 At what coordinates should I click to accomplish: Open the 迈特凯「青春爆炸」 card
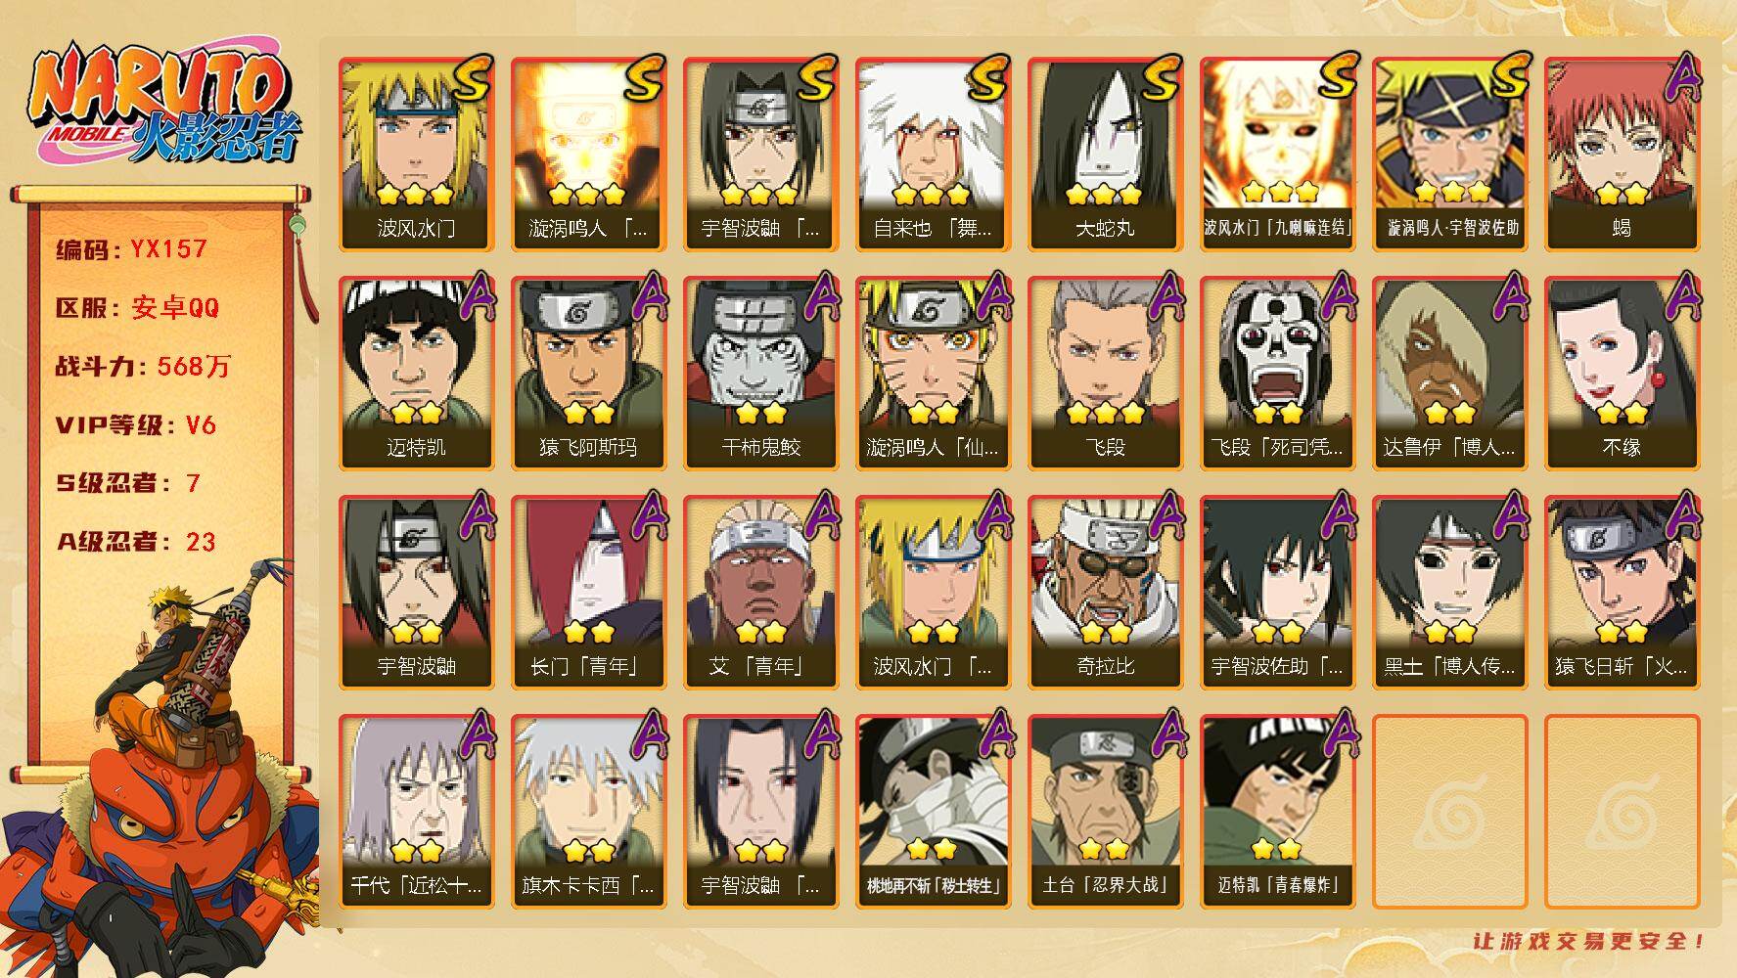[1277, 812]
